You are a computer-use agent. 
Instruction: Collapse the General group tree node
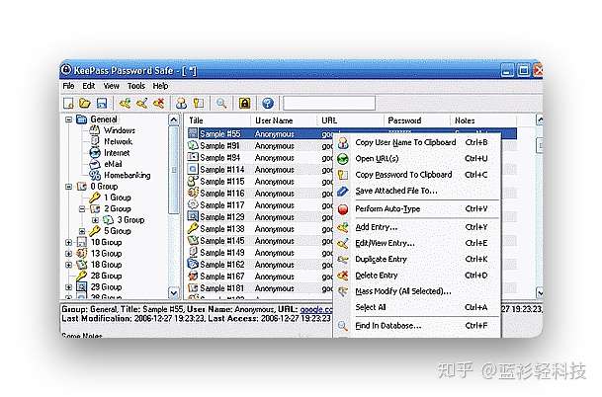click(x=69, y=119)
